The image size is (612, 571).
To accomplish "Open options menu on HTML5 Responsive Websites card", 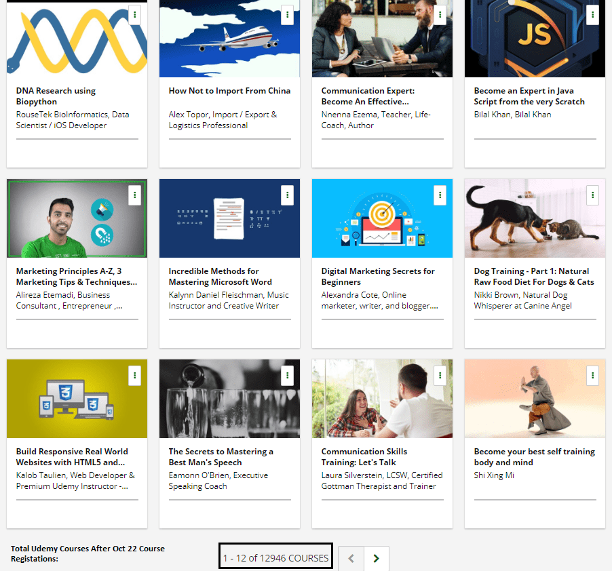I will pos(135,376).
